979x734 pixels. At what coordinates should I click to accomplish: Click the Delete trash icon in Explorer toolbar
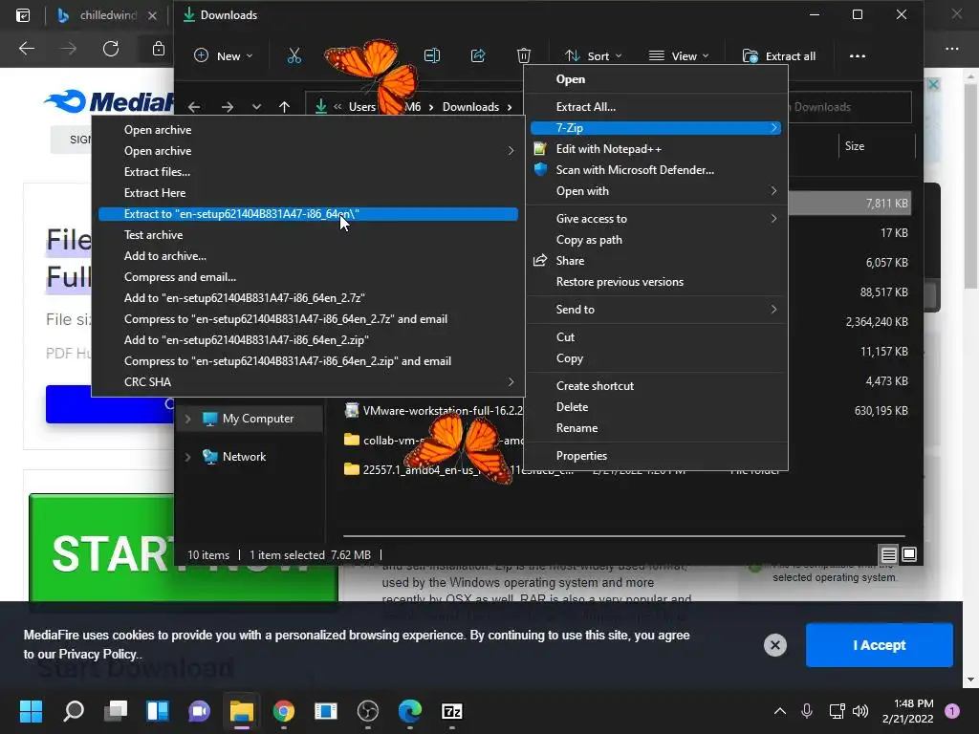coord(524,56)
